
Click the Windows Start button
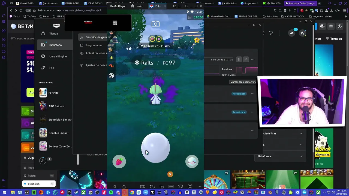4,192
